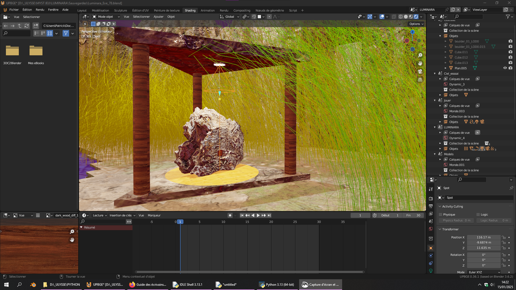Select wireframe viewport shading

(401, 17)
